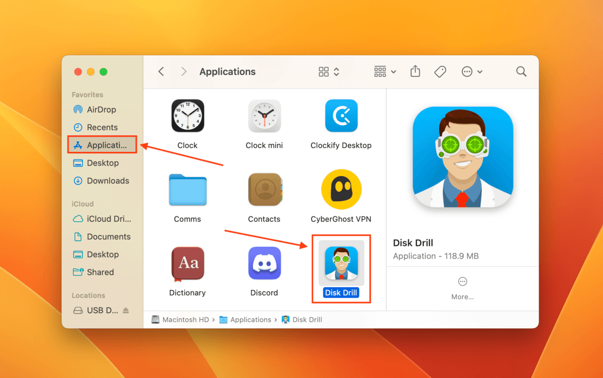
Task: Click the green zoom window button
Action: coord(104,72)
